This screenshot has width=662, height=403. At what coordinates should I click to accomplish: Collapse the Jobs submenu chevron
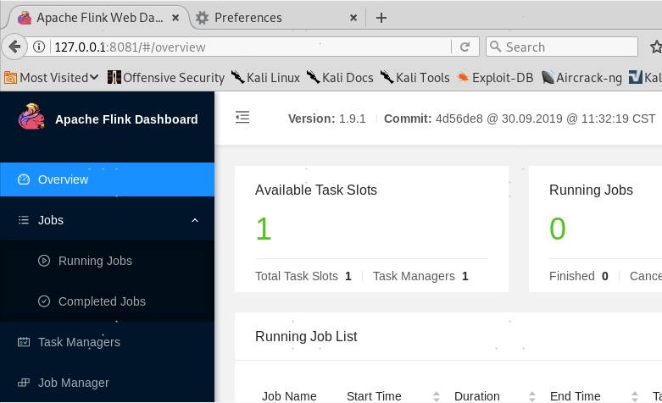[195, 220]
